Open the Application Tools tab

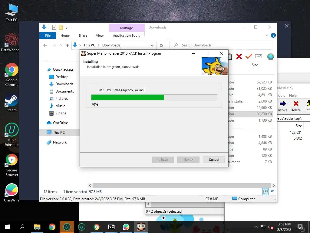[126, 35]
